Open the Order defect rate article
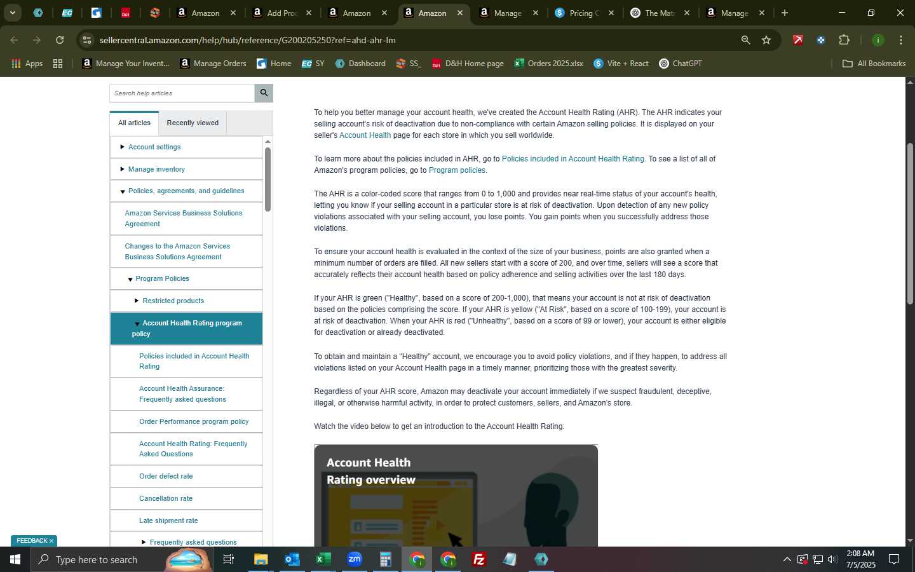The width and height of the screenshot is (915, 572). (166, 476)
